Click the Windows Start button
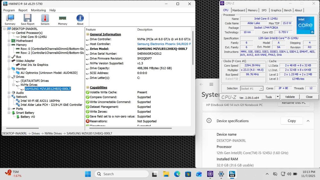The height and width of the screenshot is (180, 320). pyautogui.click(x=88, y=174)
